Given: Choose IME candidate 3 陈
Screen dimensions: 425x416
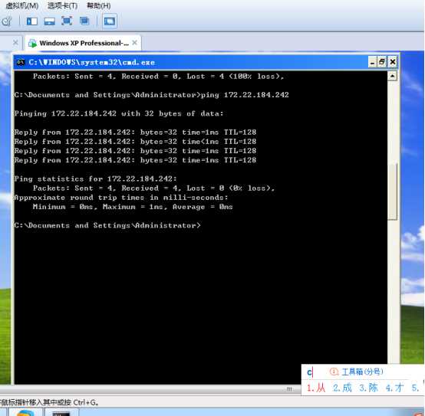Looking at the screenshot, I should pos(368,388).
